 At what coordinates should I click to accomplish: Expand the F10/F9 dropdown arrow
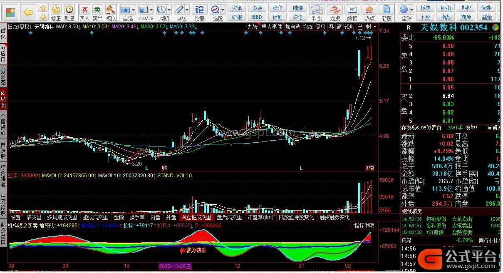151,10
